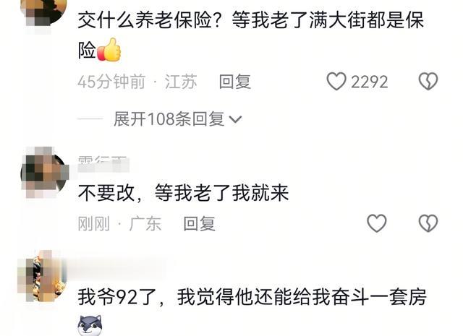Reply to the Guangdong comment via 回复
463x336 pixels.
[x=200, y=223]
